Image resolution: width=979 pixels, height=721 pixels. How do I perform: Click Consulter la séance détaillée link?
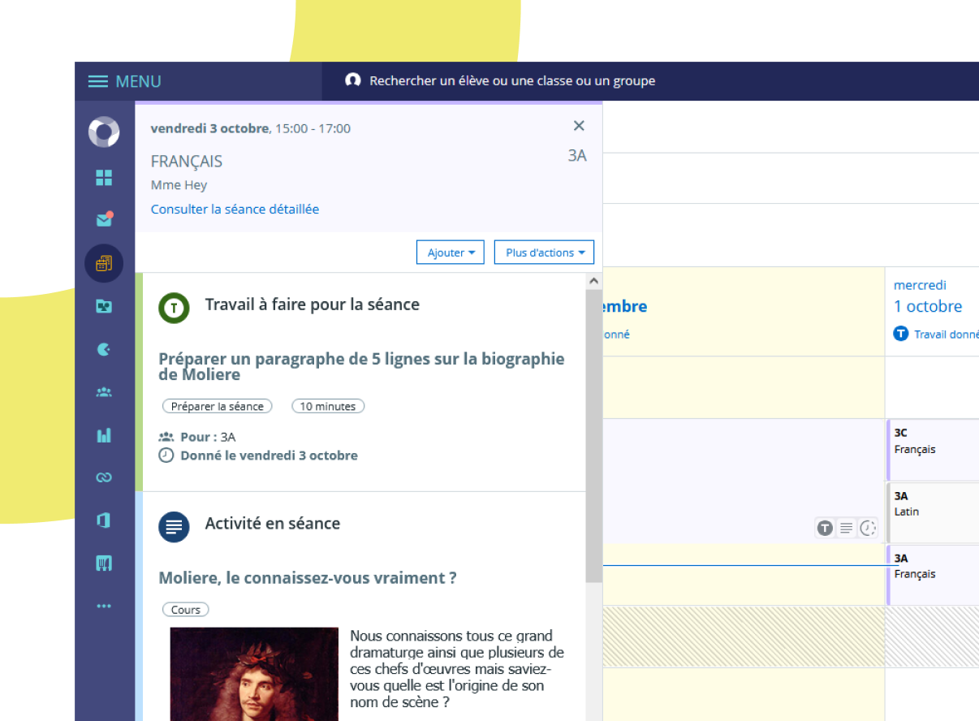235,209
